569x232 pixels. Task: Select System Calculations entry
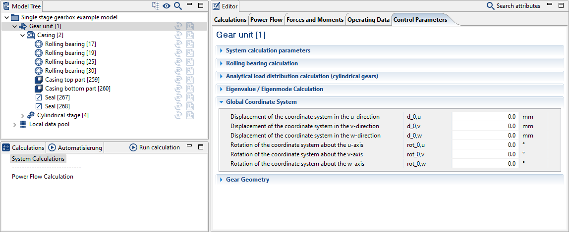38,159
